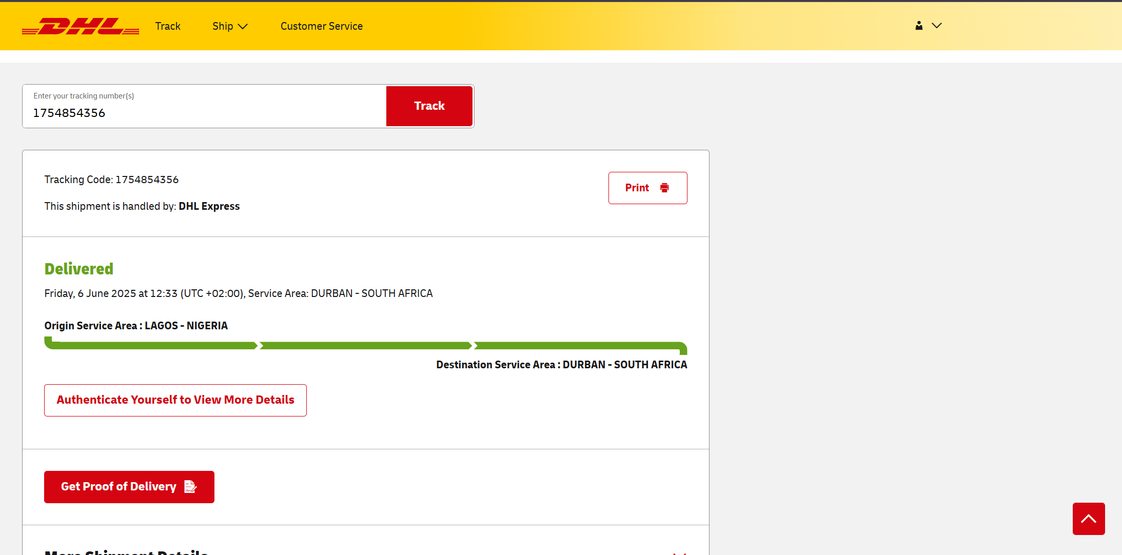Click the DHL logo
Viewport: 1122px width, 555px height.
point(81,26)
